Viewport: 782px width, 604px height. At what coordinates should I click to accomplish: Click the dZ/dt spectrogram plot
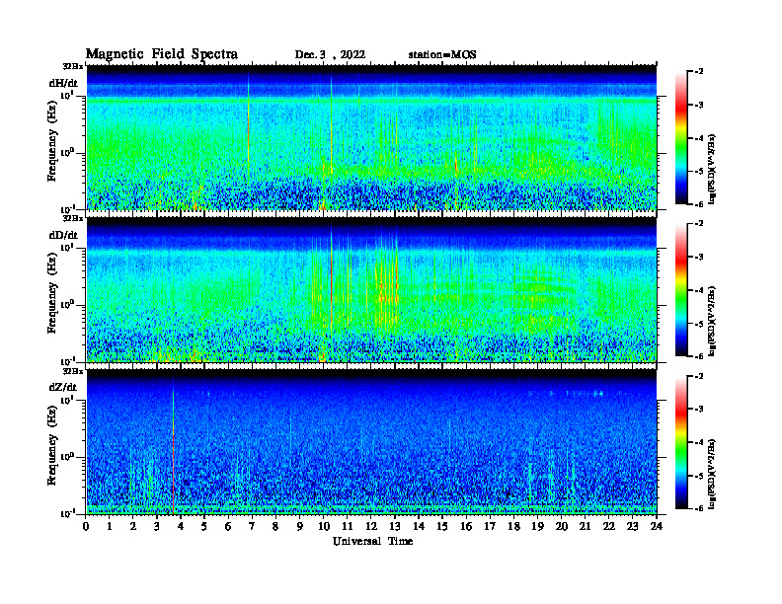coord(371,442)
